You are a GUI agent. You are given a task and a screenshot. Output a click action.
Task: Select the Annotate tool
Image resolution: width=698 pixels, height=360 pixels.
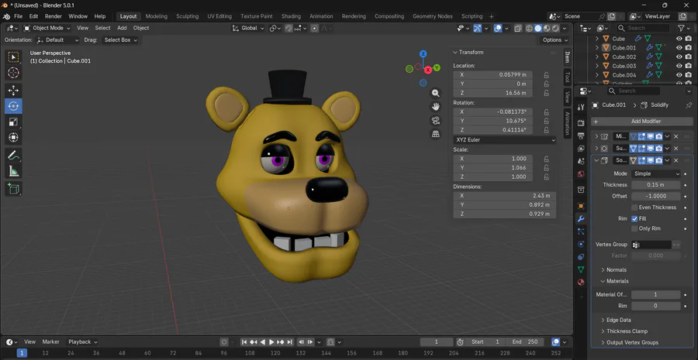[x=13, y=156]
